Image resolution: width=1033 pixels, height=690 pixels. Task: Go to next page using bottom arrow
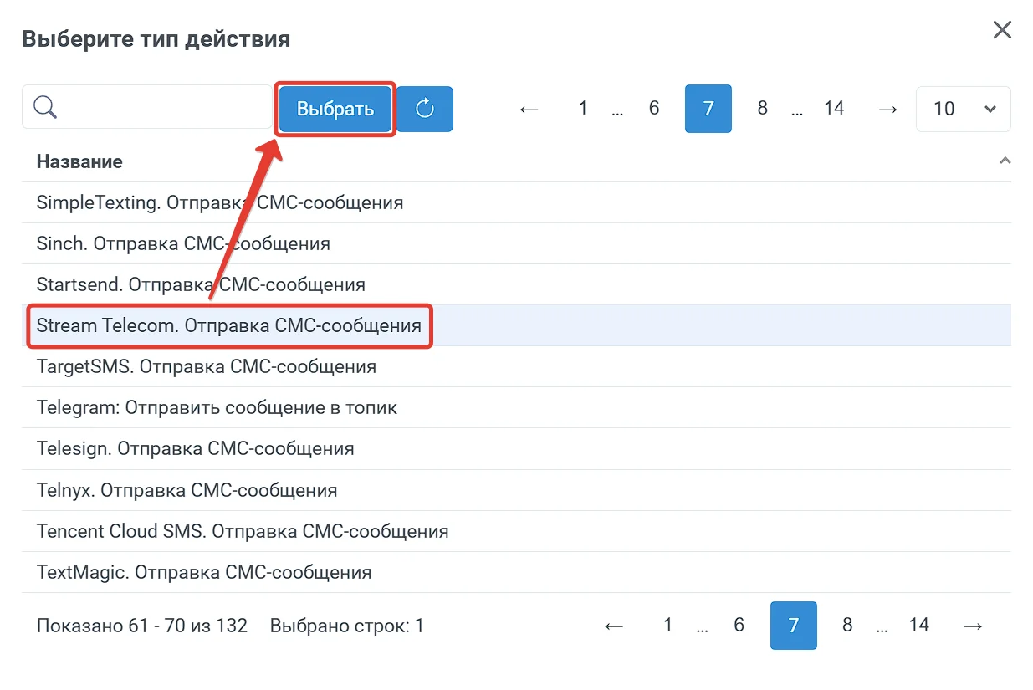[x=973, y=626]
